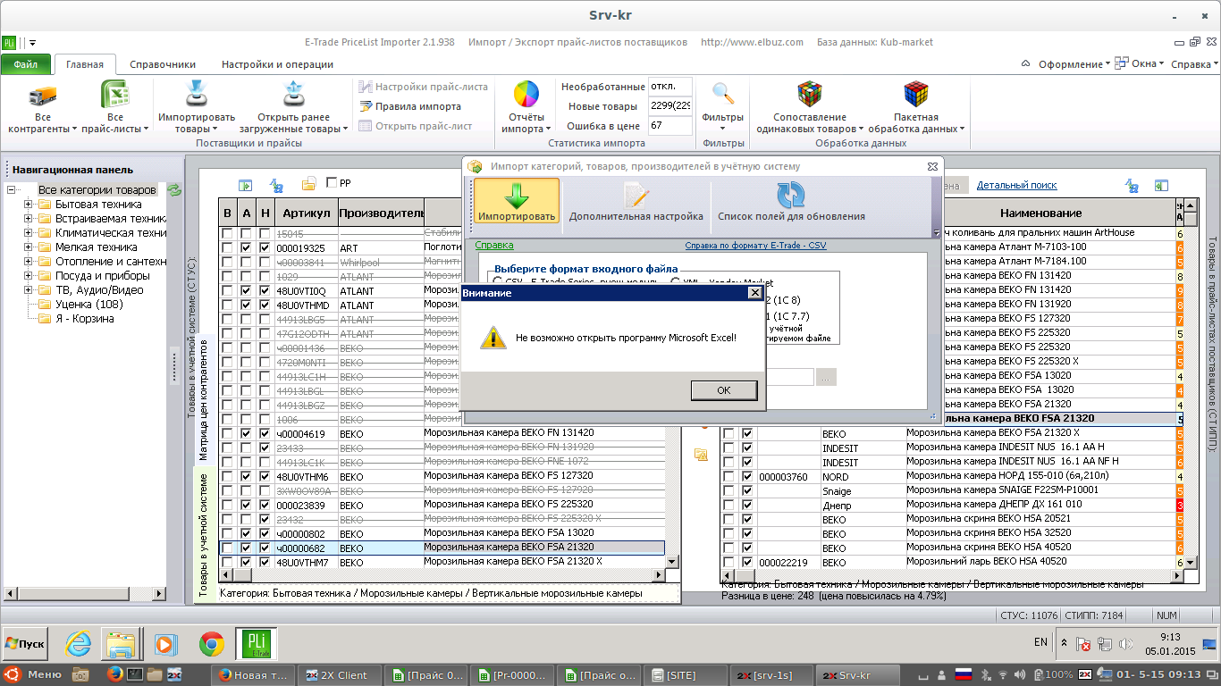This screenshot has height=686, width=1221.
Task: Expand the Встраиваемая техника category
Action: 28,219
